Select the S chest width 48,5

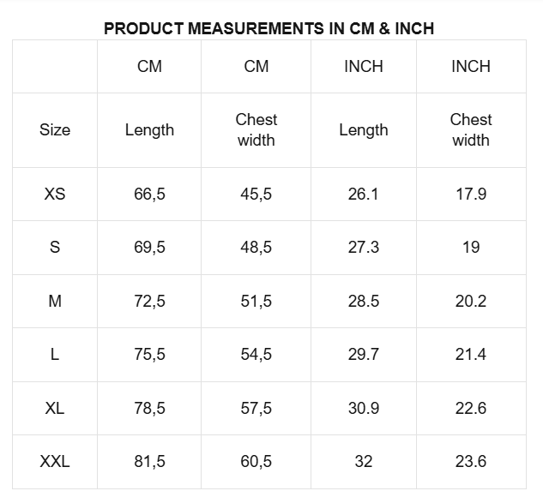256,248
